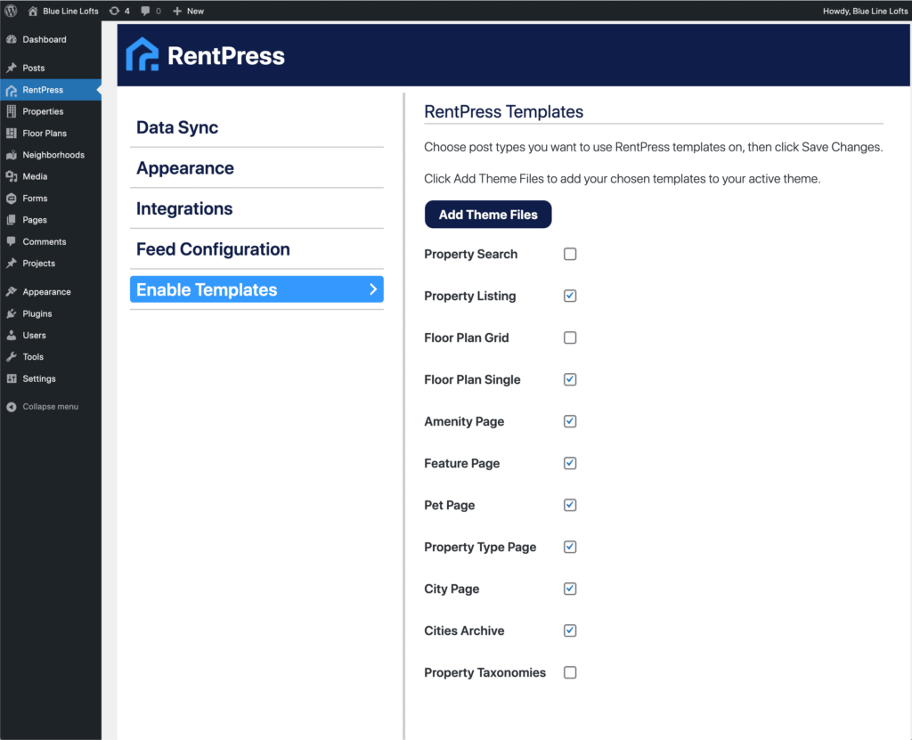912x740 pixels.
Task: Click the plus icon next to New
Action: pos(177,11)
